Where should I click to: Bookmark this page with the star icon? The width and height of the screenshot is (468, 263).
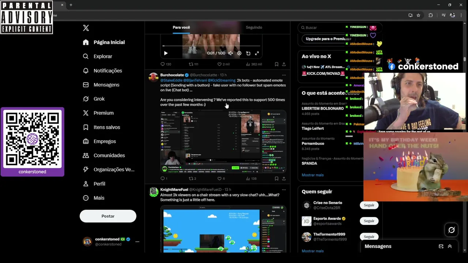pyautogui.click(x=418, y=15)
